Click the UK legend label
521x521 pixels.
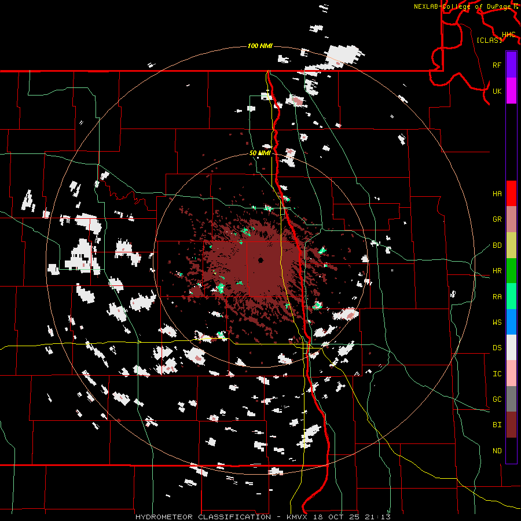click(497, 91)
